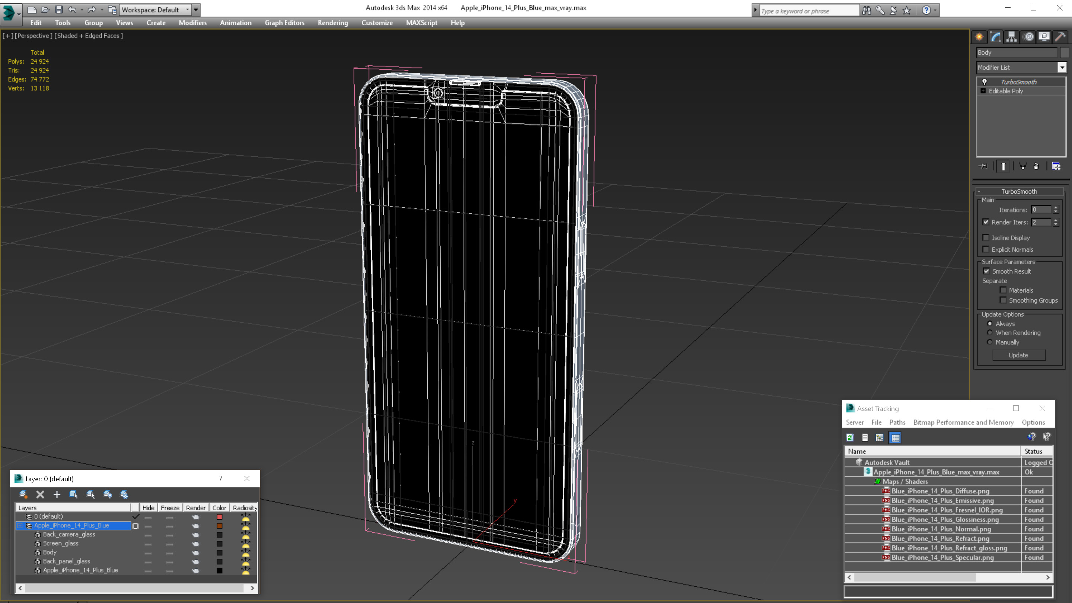Open the Rendering menu
Viewport: 1072px width, 603px height.
[x=333, y=23]
